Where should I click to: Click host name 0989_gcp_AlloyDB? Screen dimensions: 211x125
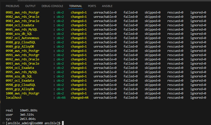pyautogui.click(x=20, y=47)
